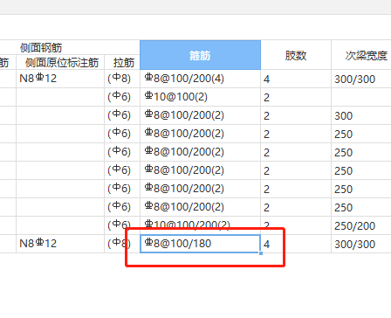
Task: Select 肢数 value 4 in 8@100/180 row
Action: coord(296,244)
